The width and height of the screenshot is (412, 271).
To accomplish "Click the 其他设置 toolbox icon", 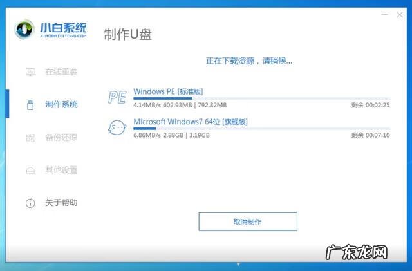I will [30, 171].
